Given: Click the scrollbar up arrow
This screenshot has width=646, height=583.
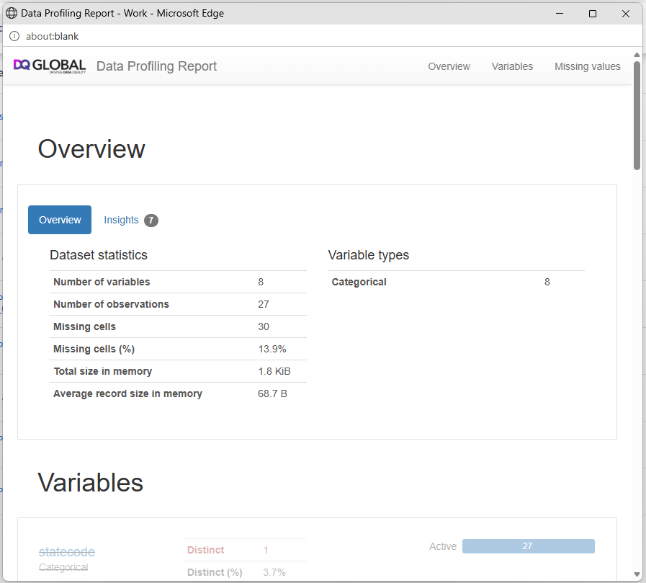Looking at the screenshot, I should coord(637,55).
